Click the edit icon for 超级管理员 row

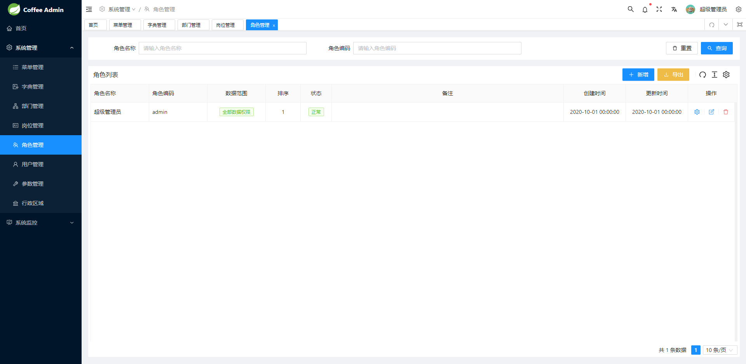(711, 112)
